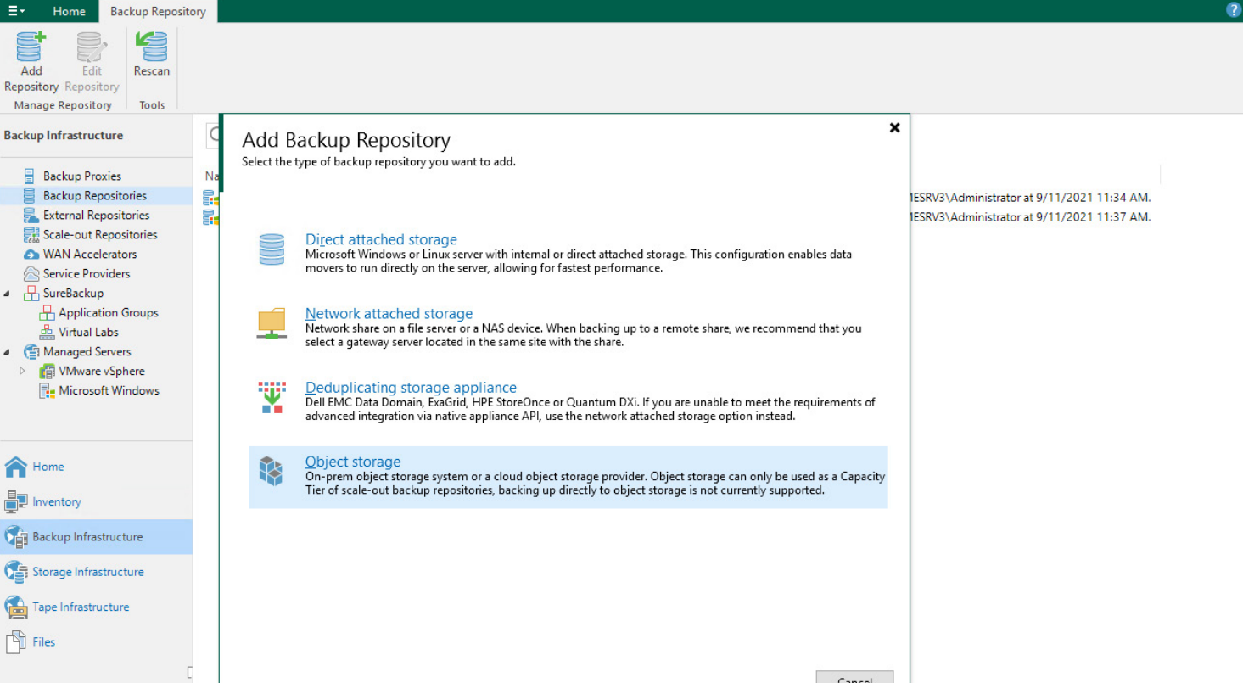Open the Network attached storage link
The height and width of the screenshot is (683, 1243).
coord(389,314)
